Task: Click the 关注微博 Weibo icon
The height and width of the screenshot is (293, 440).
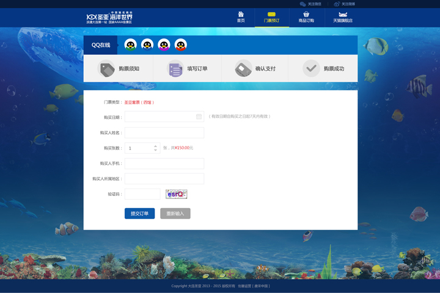Action: (x=337, y=4)
